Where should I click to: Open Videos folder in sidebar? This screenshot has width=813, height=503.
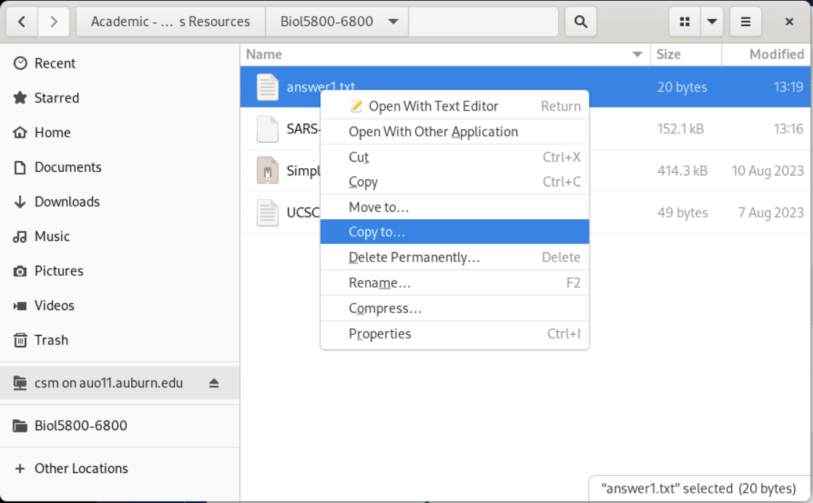point(119,306)
